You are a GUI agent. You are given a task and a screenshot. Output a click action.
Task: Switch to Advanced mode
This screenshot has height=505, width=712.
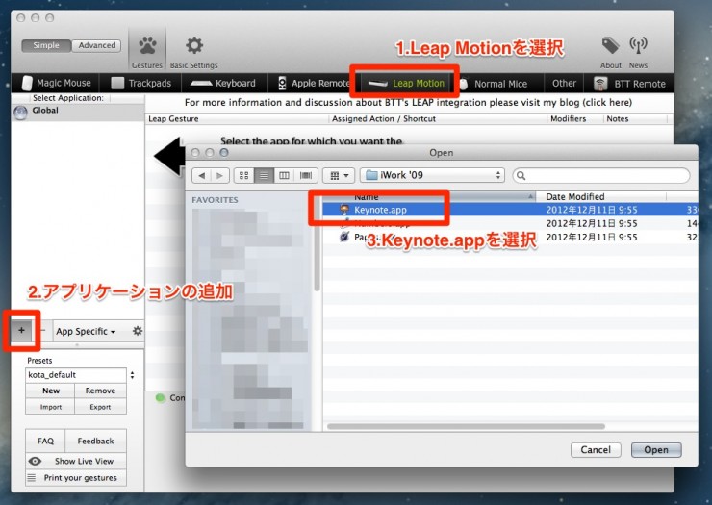point(97,45)
